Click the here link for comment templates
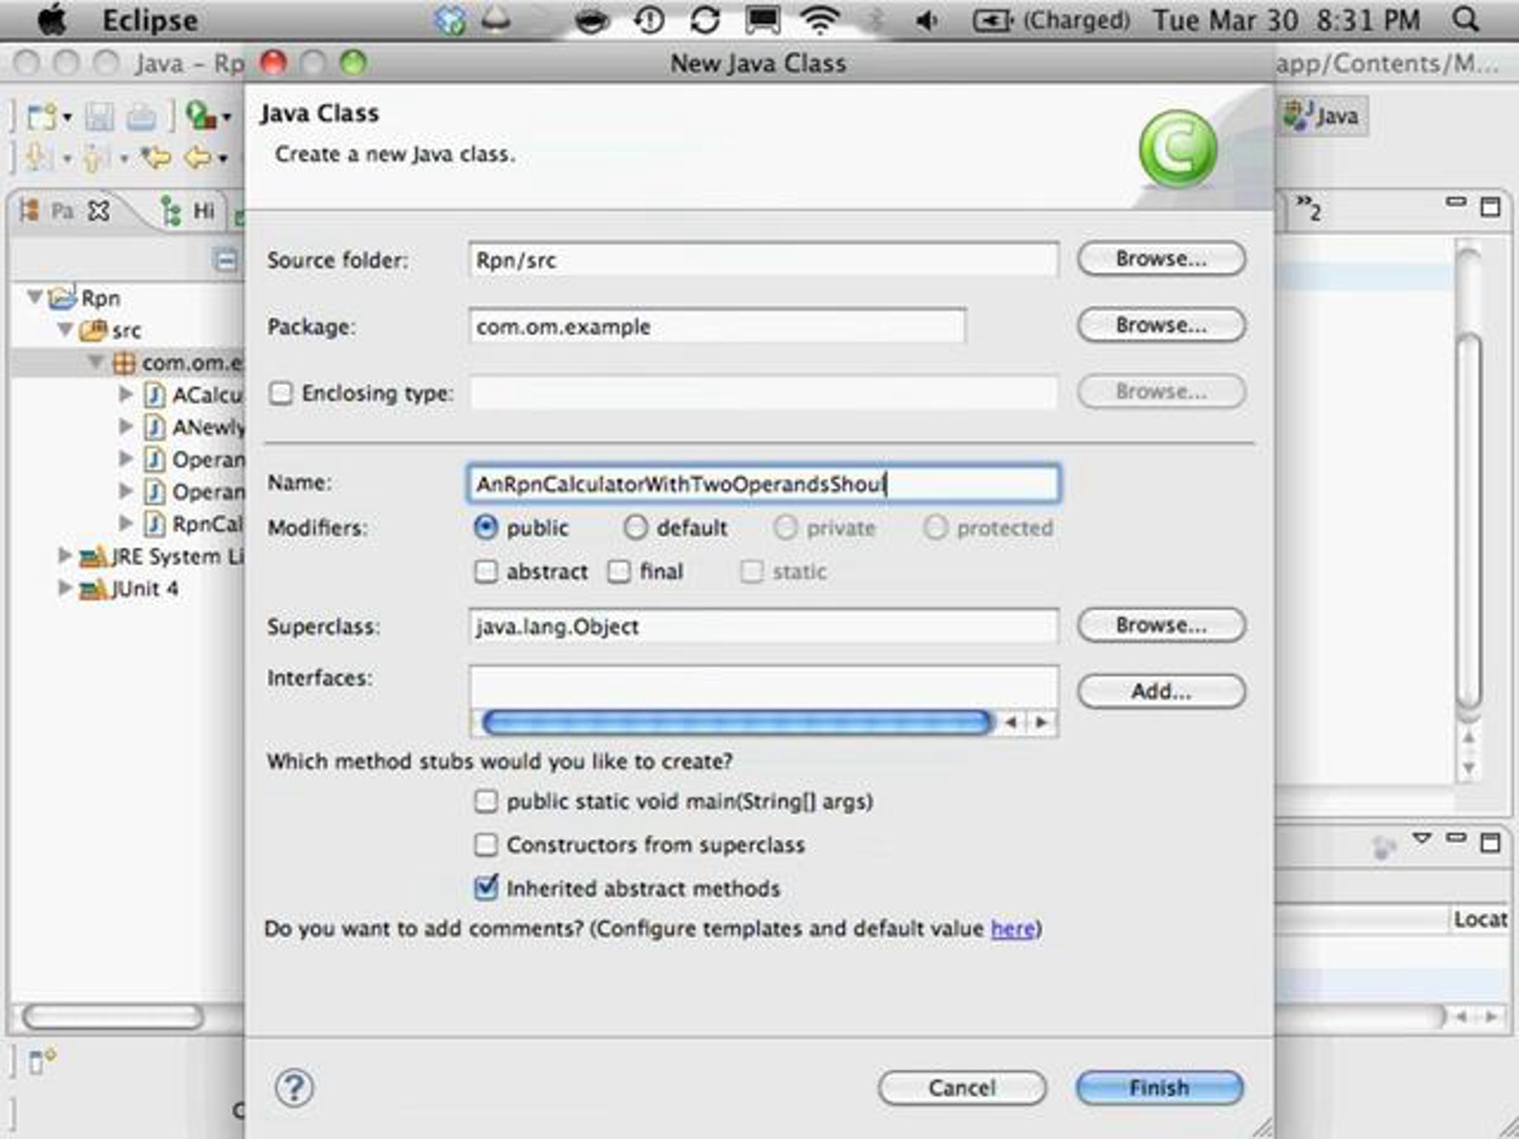1519x1139 pixels. tap(1013, 929)
